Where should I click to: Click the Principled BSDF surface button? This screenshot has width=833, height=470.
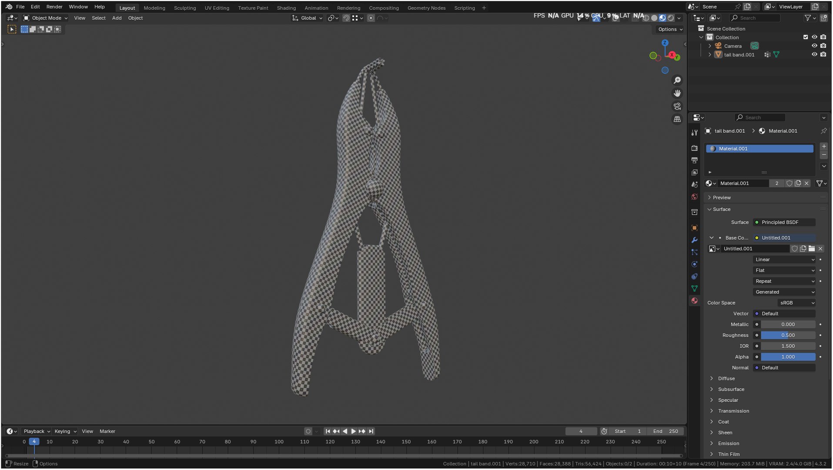click(x=784, y=222)
